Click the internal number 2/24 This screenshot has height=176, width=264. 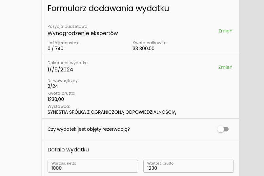[x=53, y=86]
